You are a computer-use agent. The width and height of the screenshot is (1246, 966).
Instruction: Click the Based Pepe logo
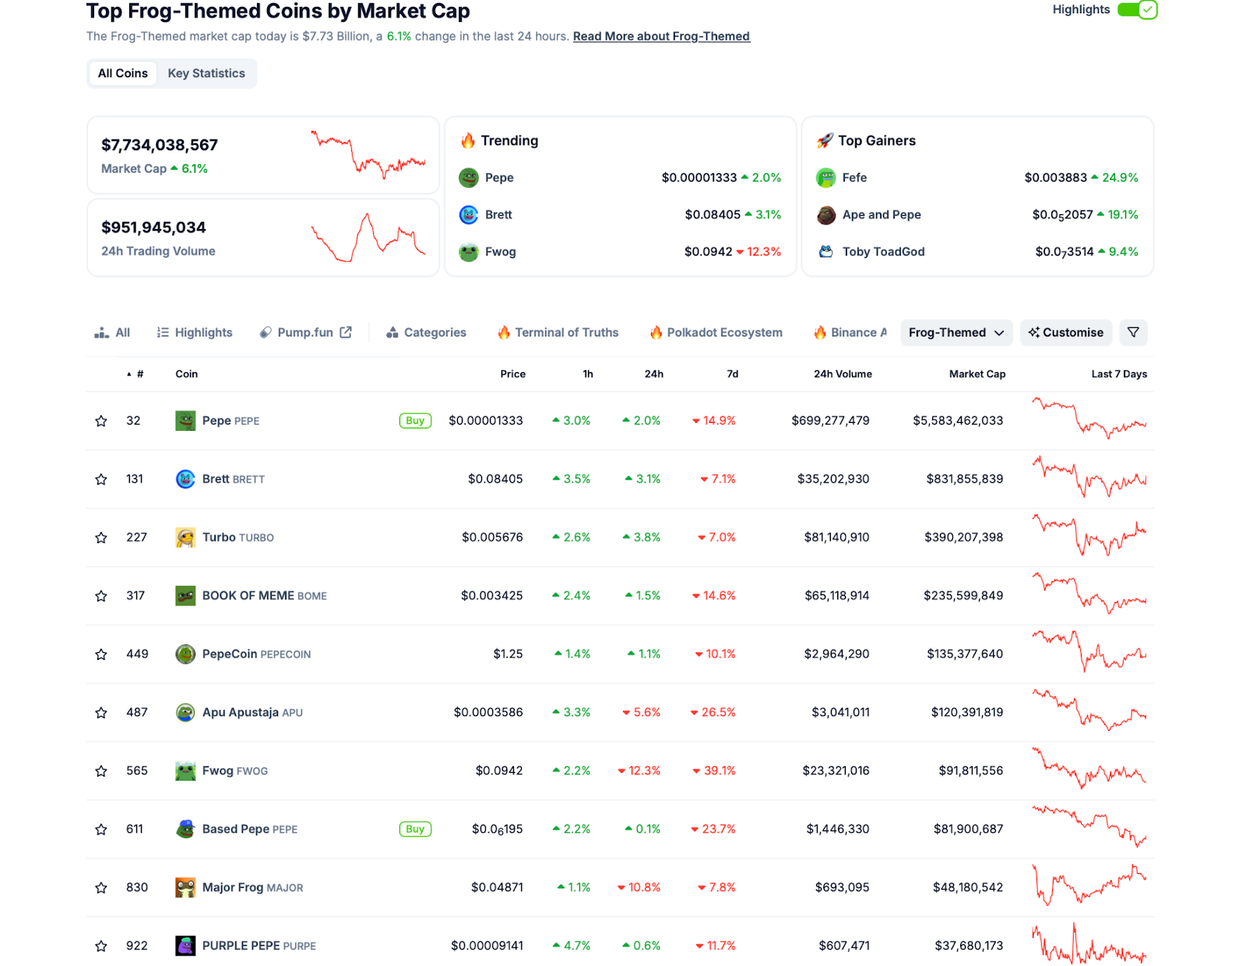(x=185, y=830)
